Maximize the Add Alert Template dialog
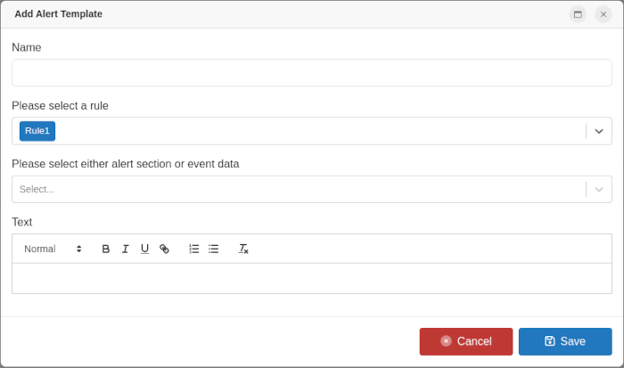 tap(578, 14)
